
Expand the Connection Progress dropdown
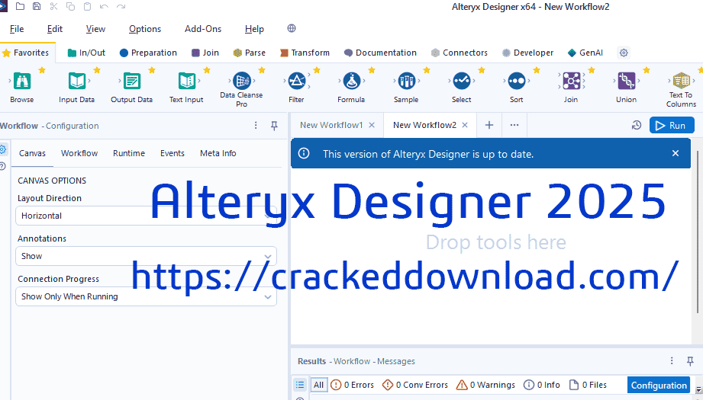pyautogui.click(x=145, y=296)
